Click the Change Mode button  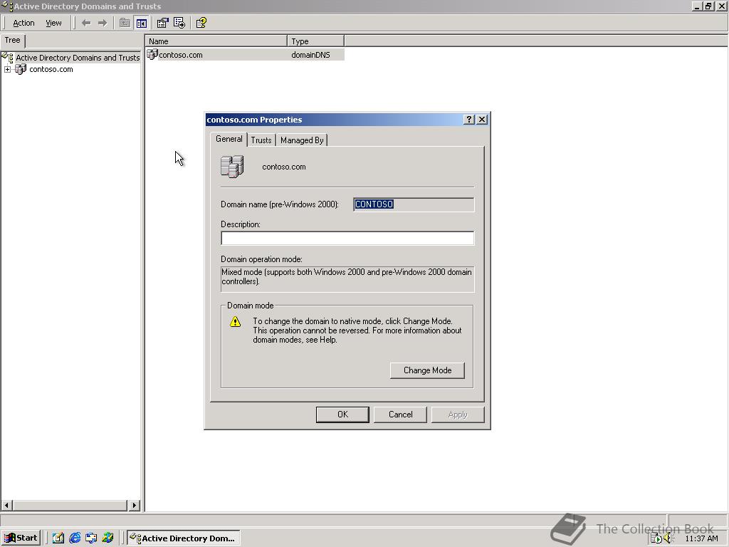pos(427,370)
